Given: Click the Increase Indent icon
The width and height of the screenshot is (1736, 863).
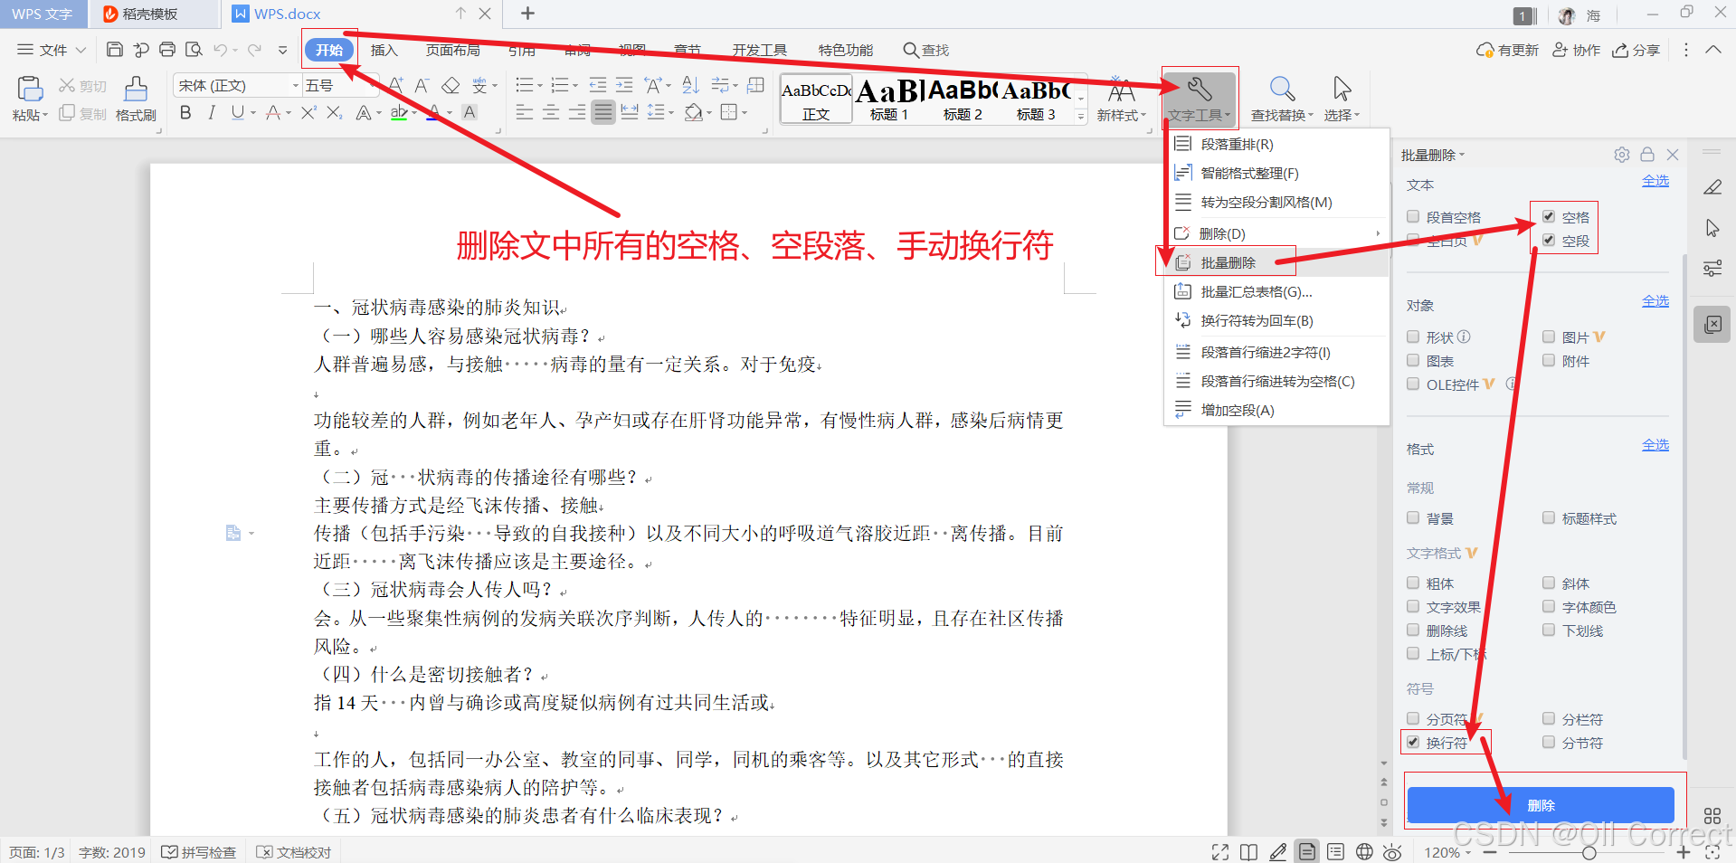Looking at the screenshot, I should (x=624, y=85).
